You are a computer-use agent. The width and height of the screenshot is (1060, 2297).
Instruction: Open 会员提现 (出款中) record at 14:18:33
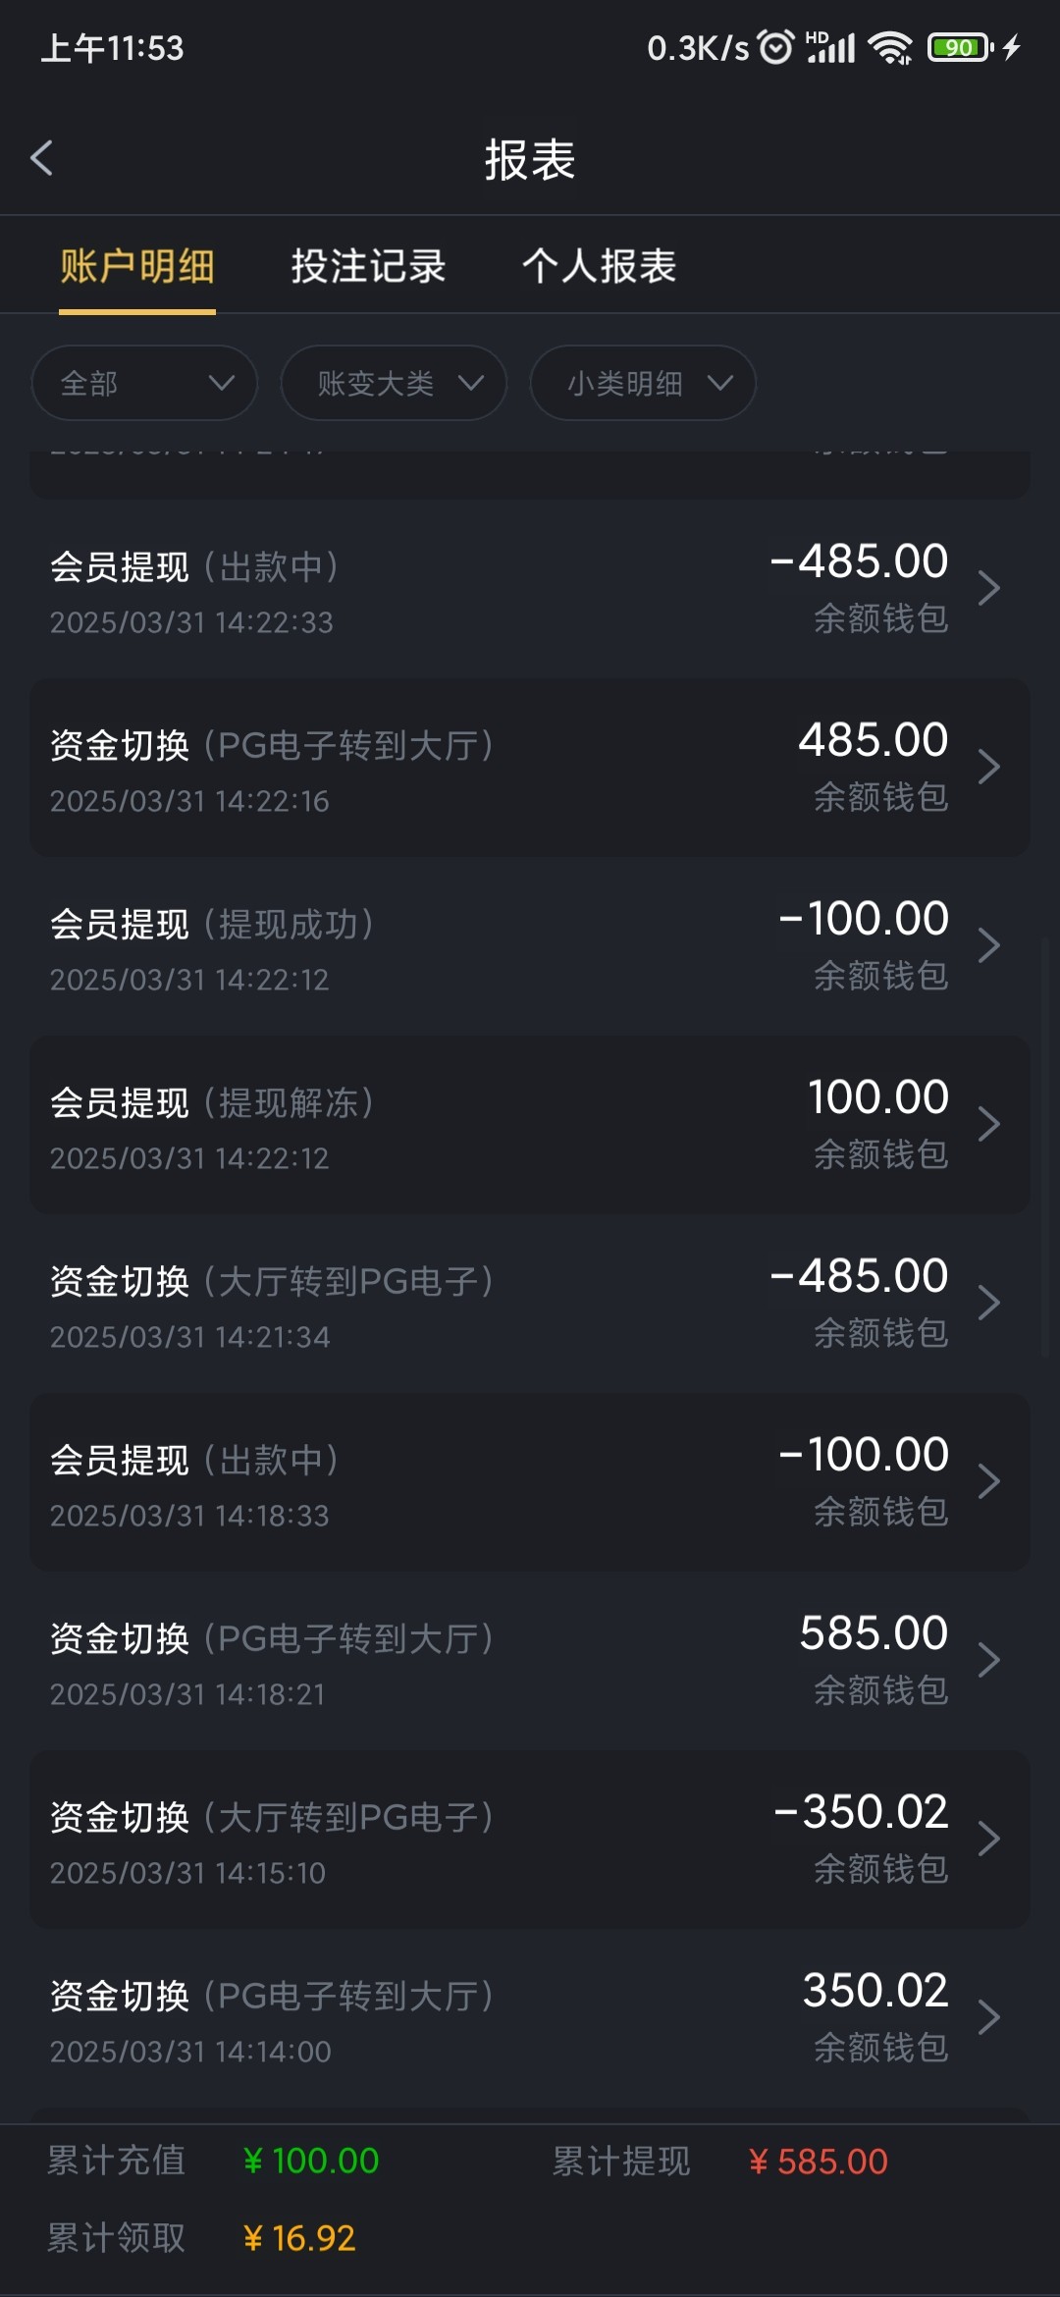click(x=530, y=1482)
